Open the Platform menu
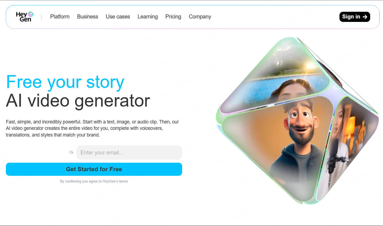The height and width of the screenshot is (226, 383). click(60, 17)
